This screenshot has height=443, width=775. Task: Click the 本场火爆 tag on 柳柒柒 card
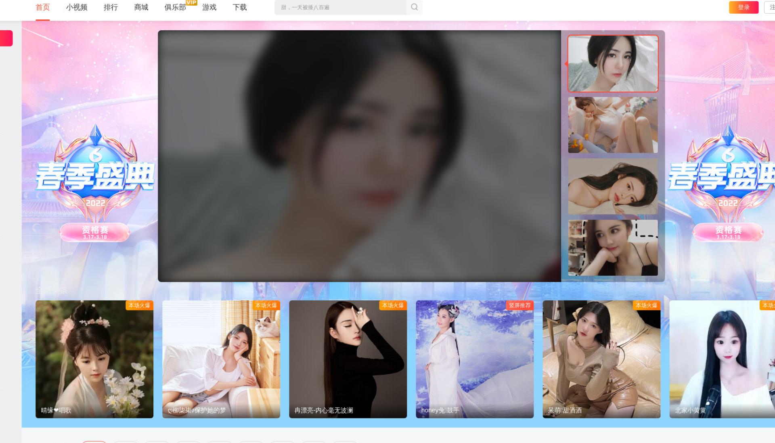coord(266,305)
